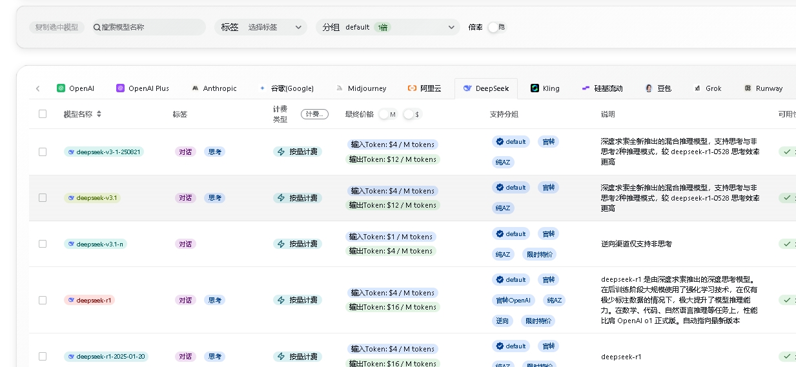796x367 pixels.
Task: Click the 官转OpenAI group tag
Action: [x=513, y=300]
